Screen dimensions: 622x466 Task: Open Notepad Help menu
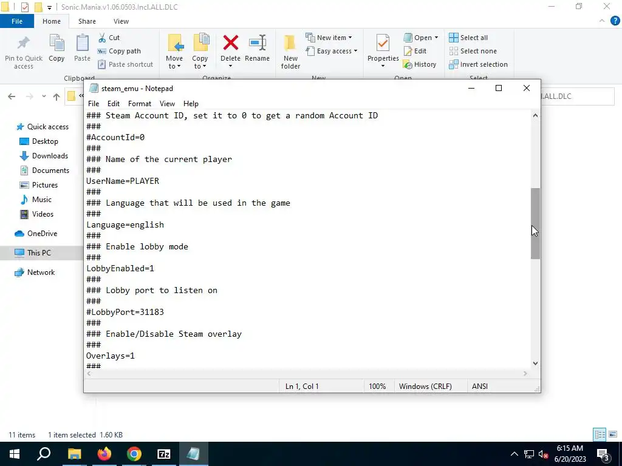[191, 103]
